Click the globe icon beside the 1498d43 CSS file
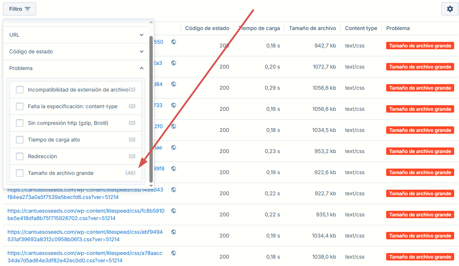The width and height of the screenshot is (459, 266). (173, 189)
